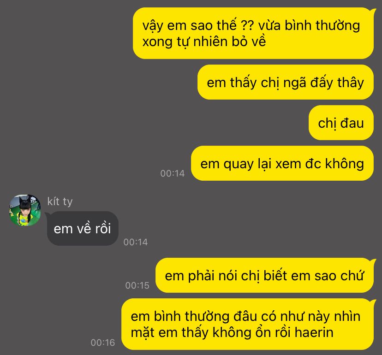This screenshot has width=382, height=355.
Task: Click the line 'xong tự nhiên bỏ về'
Action: (204, 41)
